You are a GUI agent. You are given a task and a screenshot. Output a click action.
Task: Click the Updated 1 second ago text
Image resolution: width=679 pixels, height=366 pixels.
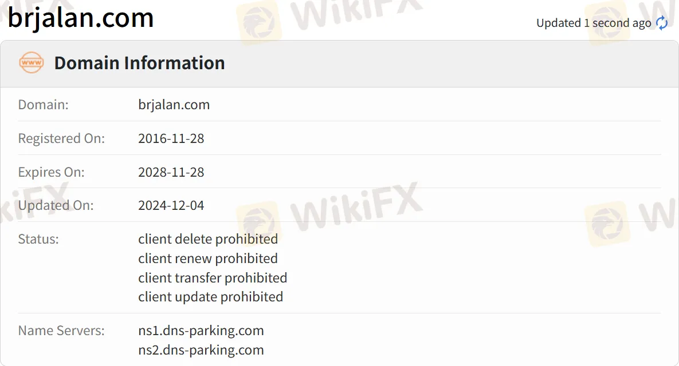point(593,23)
